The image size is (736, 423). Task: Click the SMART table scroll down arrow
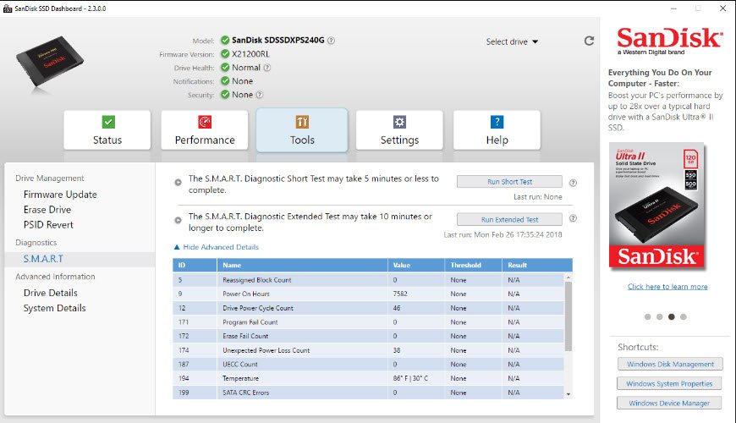point(568,394)
